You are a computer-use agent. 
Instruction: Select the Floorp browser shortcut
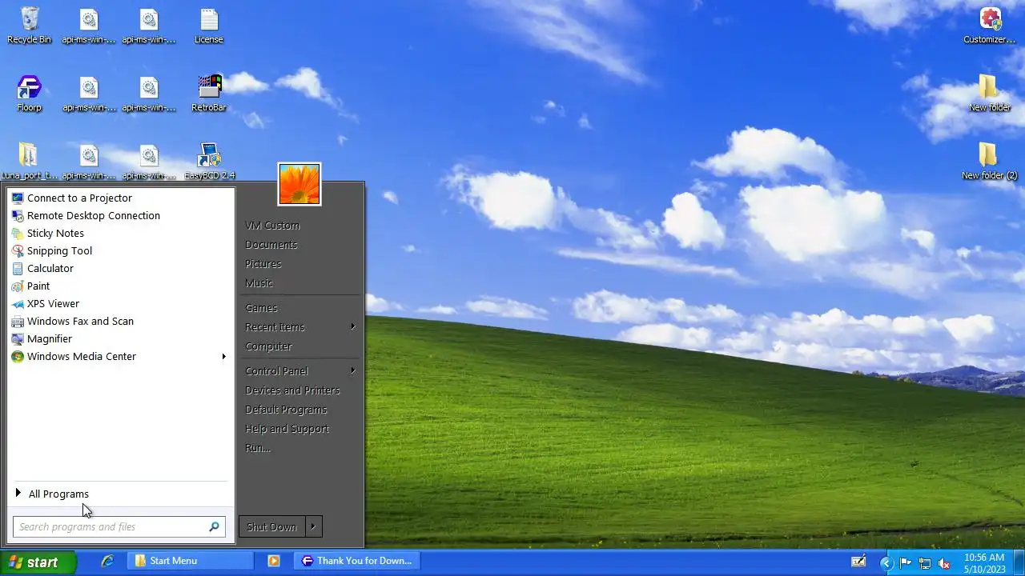click(29, 94)
